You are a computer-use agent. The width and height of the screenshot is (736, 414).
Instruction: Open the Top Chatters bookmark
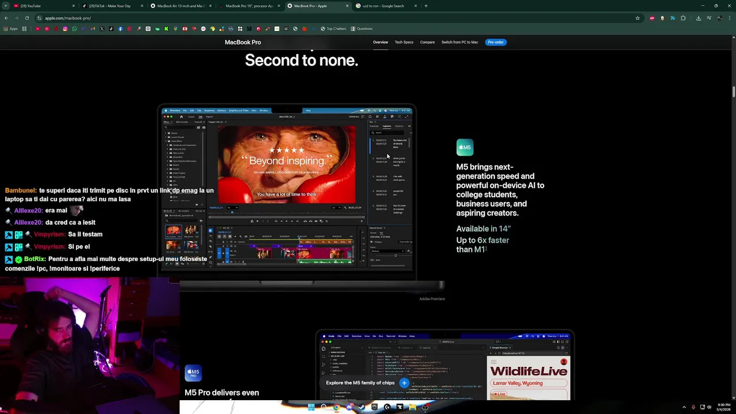[333, 29]
